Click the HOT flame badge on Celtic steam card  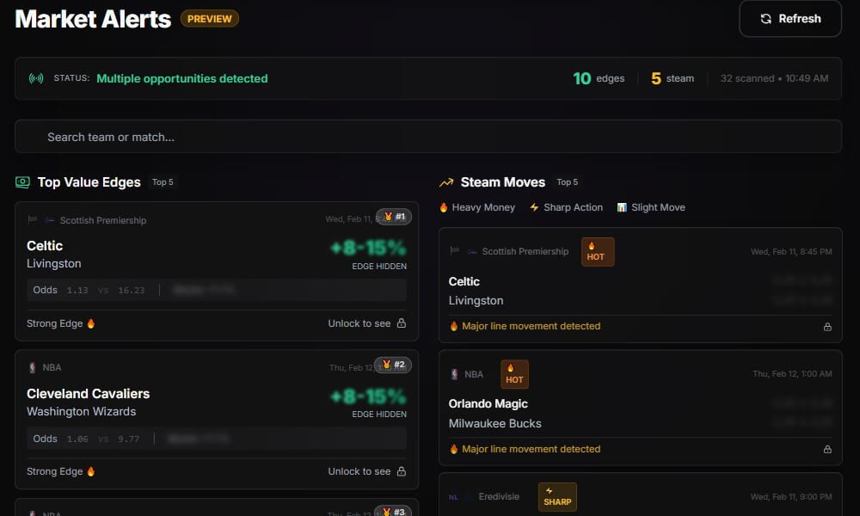click(597, 252)
